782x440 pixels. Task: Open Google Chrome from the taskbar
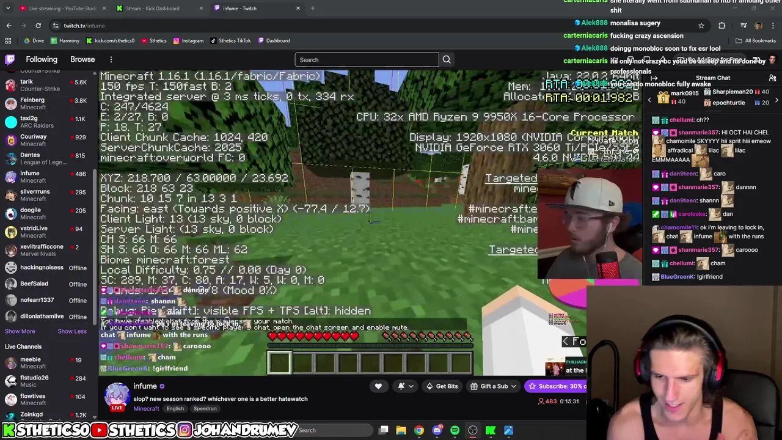click(419, 430)
